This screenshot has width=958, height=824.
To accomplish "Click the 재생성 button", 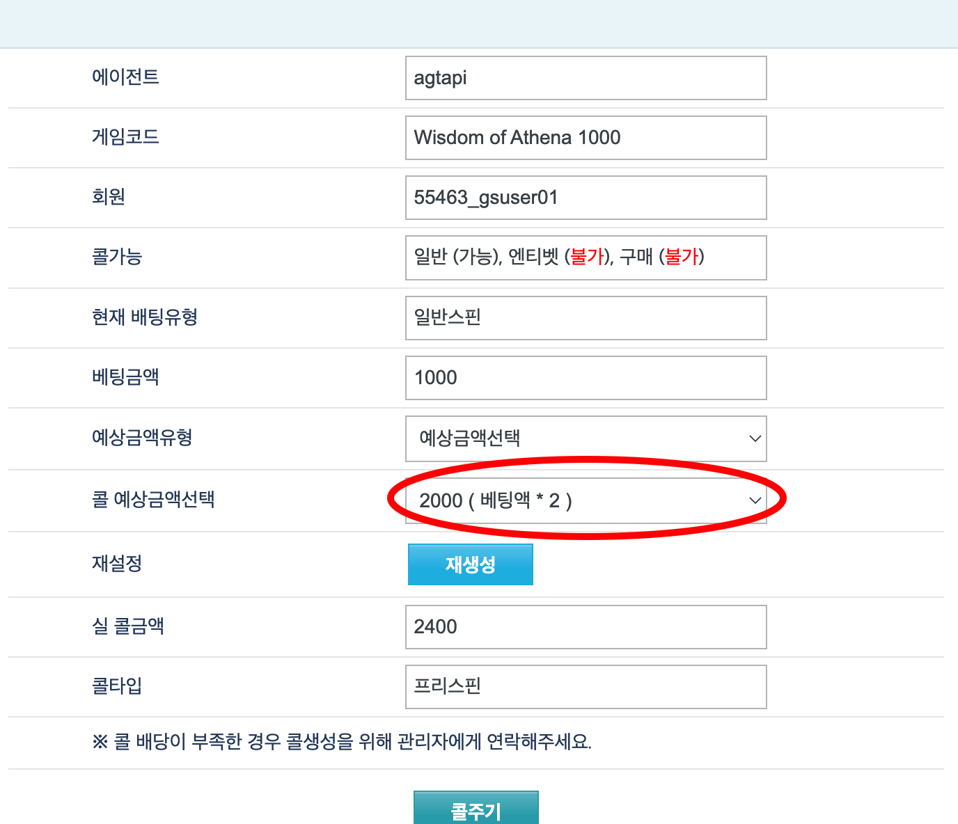I will [x=470, y=564].
